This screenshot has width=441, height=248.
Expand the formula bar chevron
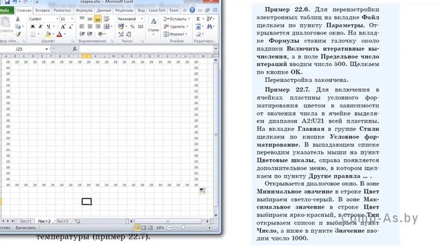(216, 49)
